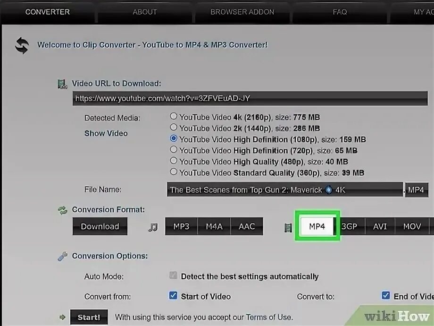Open the BROWSER ADDON tab
Viewport: 434px width, 326px height.
(242, 12)
